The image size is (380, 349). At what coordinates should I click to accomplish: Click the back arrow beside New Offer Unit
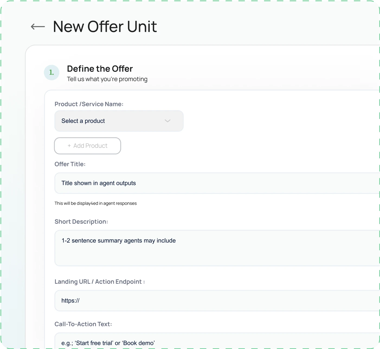(x=38, y=27)
